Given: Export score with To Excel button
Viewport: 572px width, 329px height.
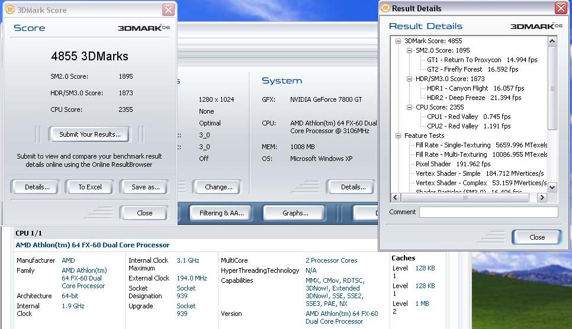Looking at the screenshot, I should (90, 187).
